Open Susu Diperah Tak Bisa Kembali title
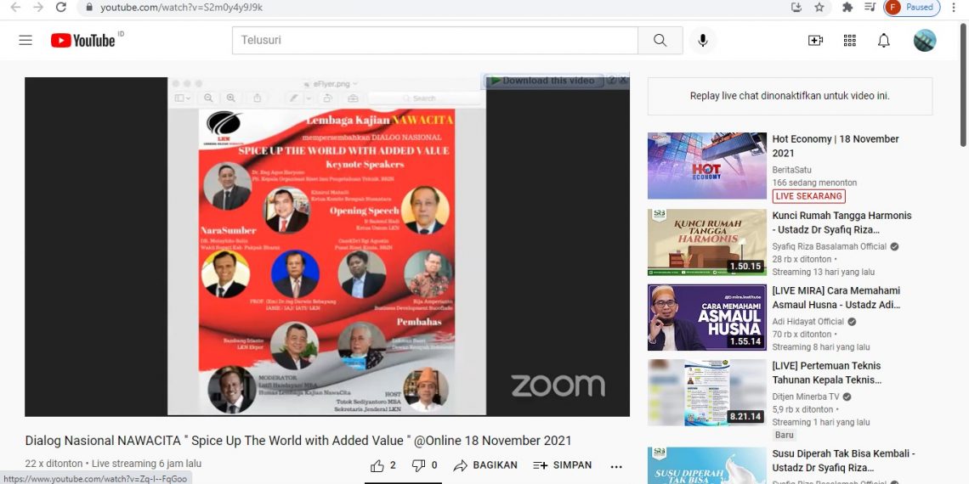This screenshot has width=969, height=484. click(x=843, y=460)
